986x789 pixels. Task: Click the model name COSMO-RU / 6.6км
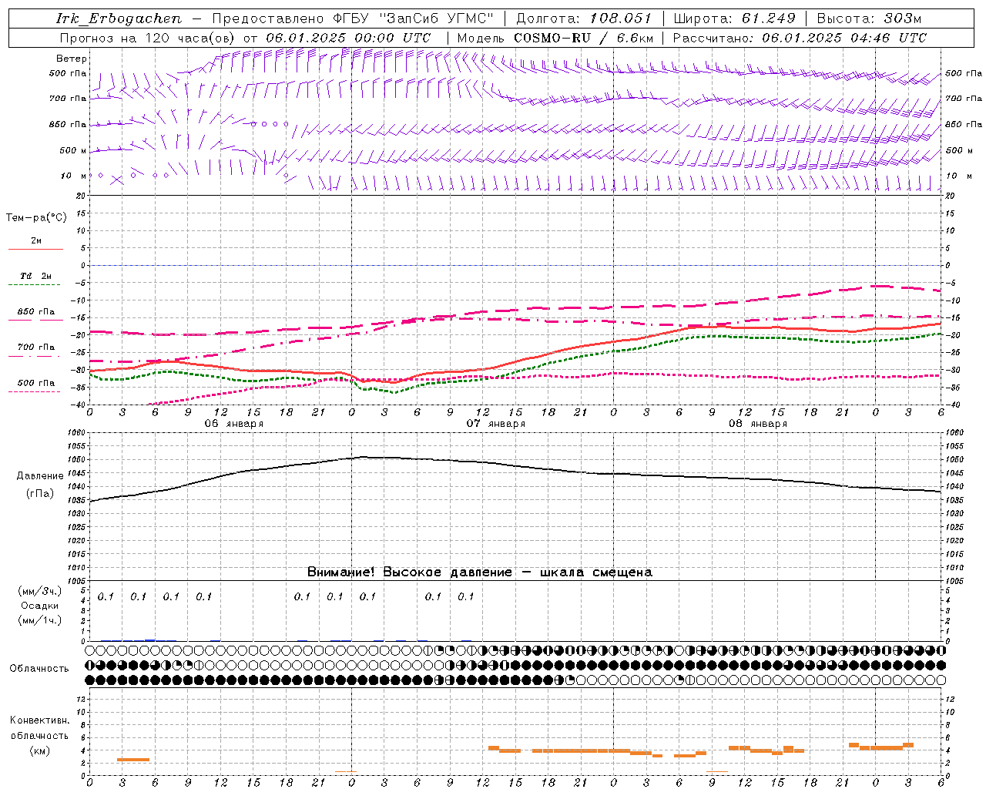point(583,38)
